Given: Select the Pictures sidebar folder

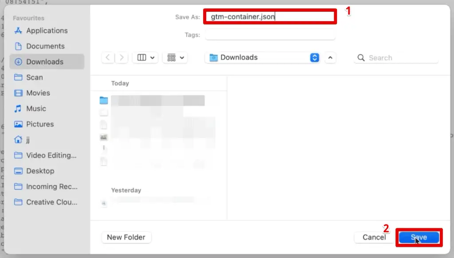Looking at the screenshot, I should [x=43, y=124].
